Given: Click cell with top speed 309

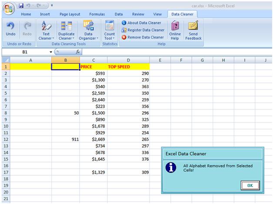Looking at the screenshot, I should coord(128,172).
